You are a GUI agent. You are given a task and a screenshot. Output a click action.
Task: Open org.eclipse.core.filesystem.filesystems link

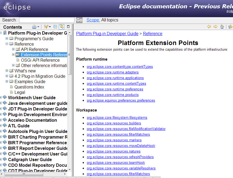point(117,118)
